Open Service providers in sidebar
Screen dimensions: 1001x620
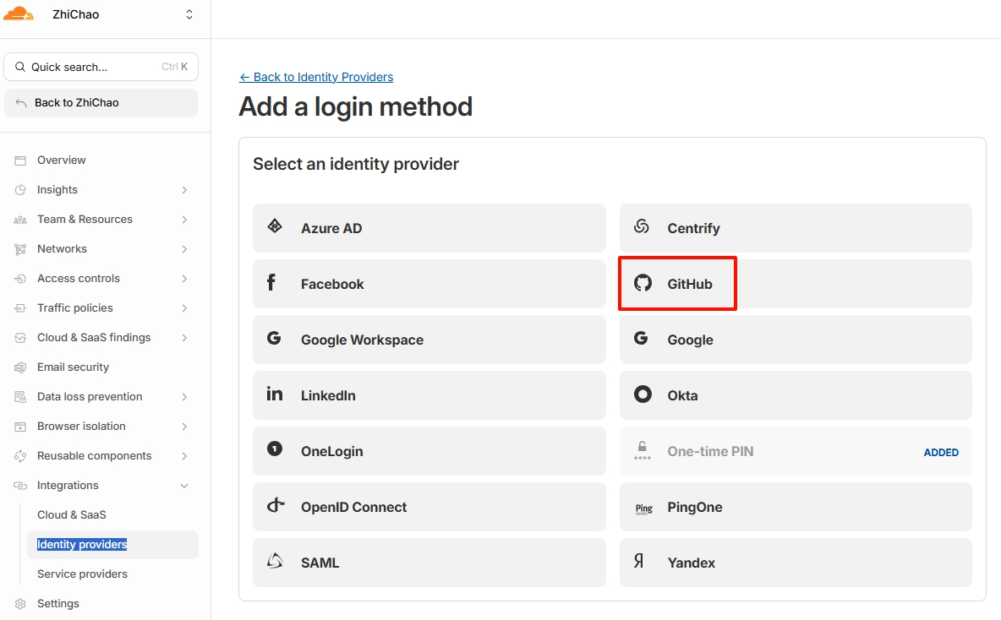(x=82, y=574)
